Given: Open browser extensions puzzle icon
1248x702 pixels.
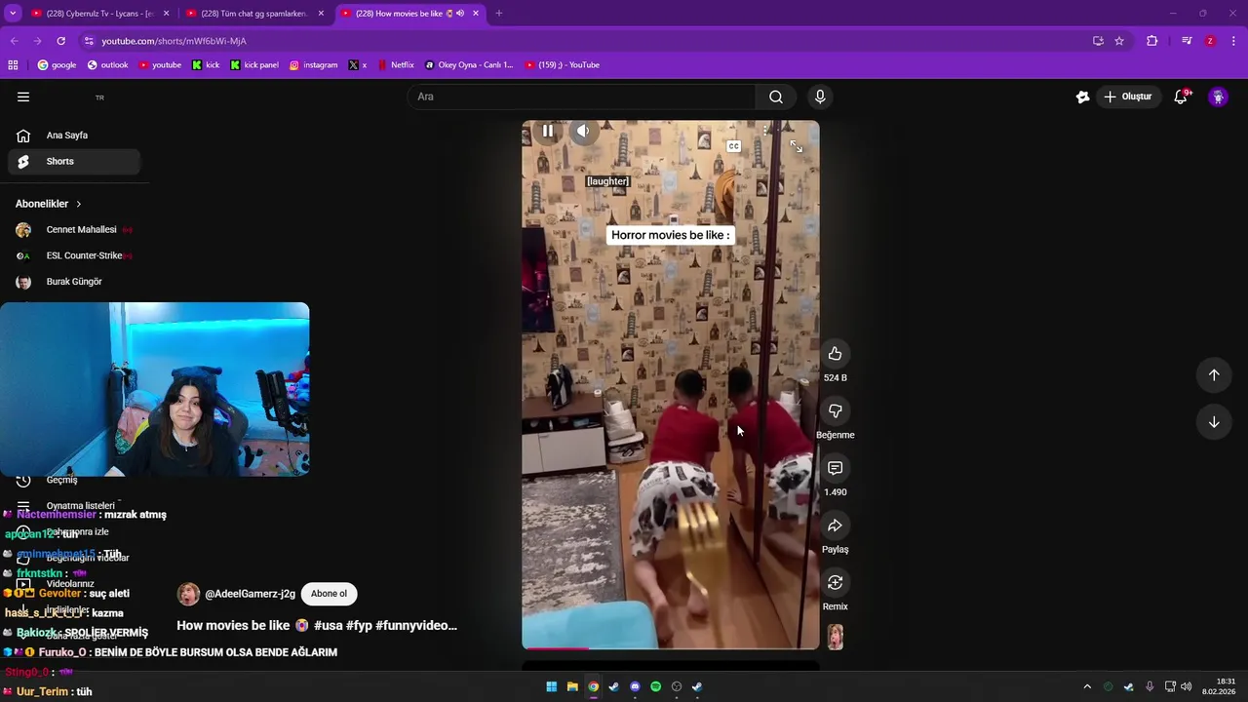Looking at the screenshot, I should 1151,41.
